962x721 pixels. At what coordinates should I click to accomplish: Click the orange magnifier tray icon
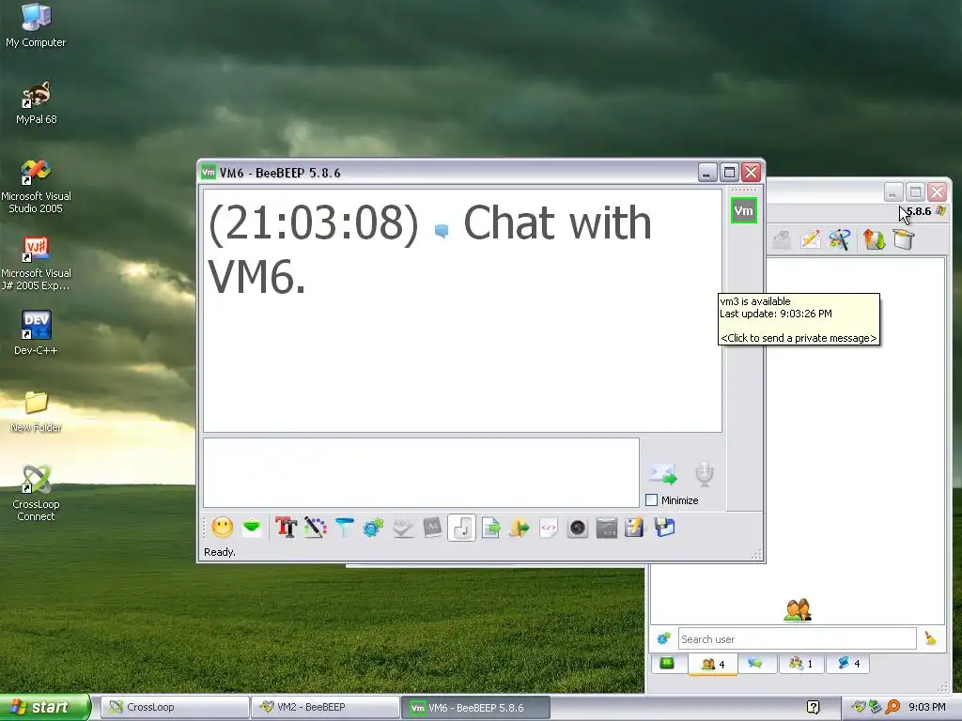pyautogui.click(x=892, y=707)
